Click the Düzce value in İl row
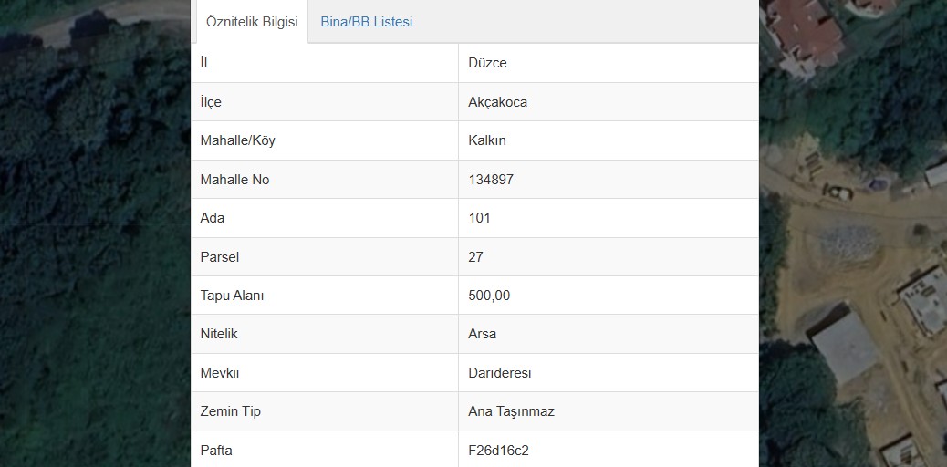The width and height of the screenshot is (947, 467). pos(487,63)
